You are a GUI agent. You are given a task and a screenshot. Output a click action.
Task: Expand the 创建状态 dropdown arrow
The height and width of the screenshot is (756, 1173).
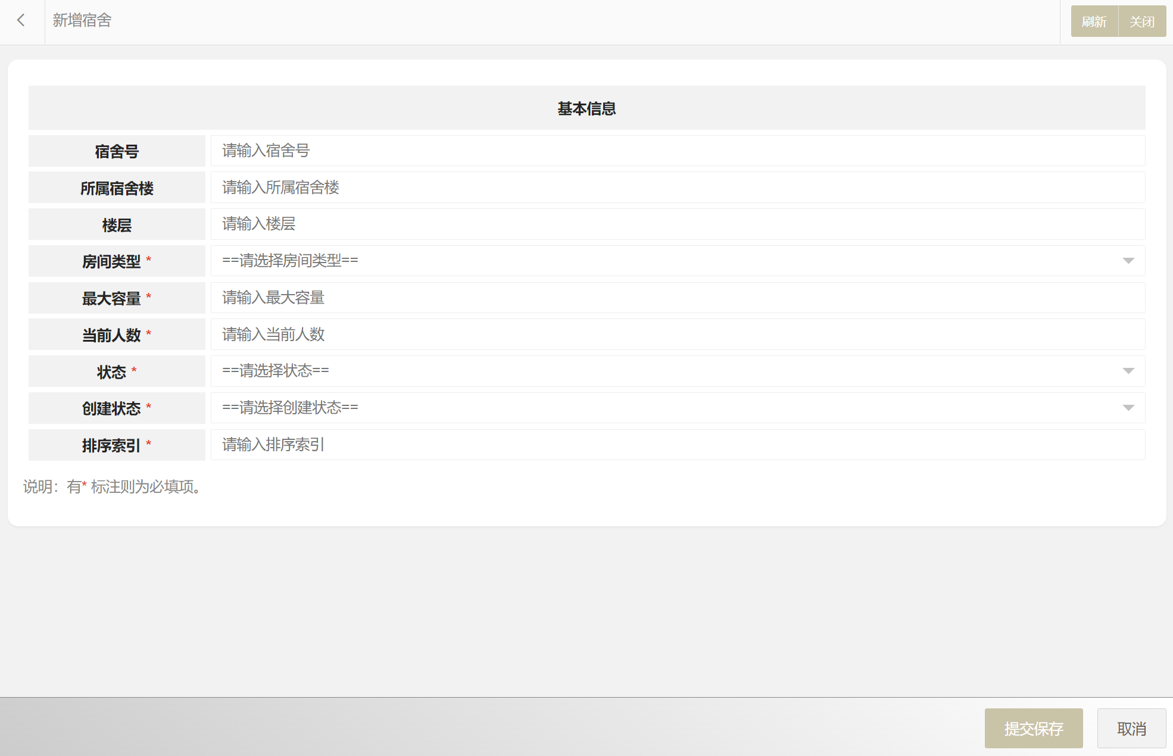click(x=1128, y=408)
